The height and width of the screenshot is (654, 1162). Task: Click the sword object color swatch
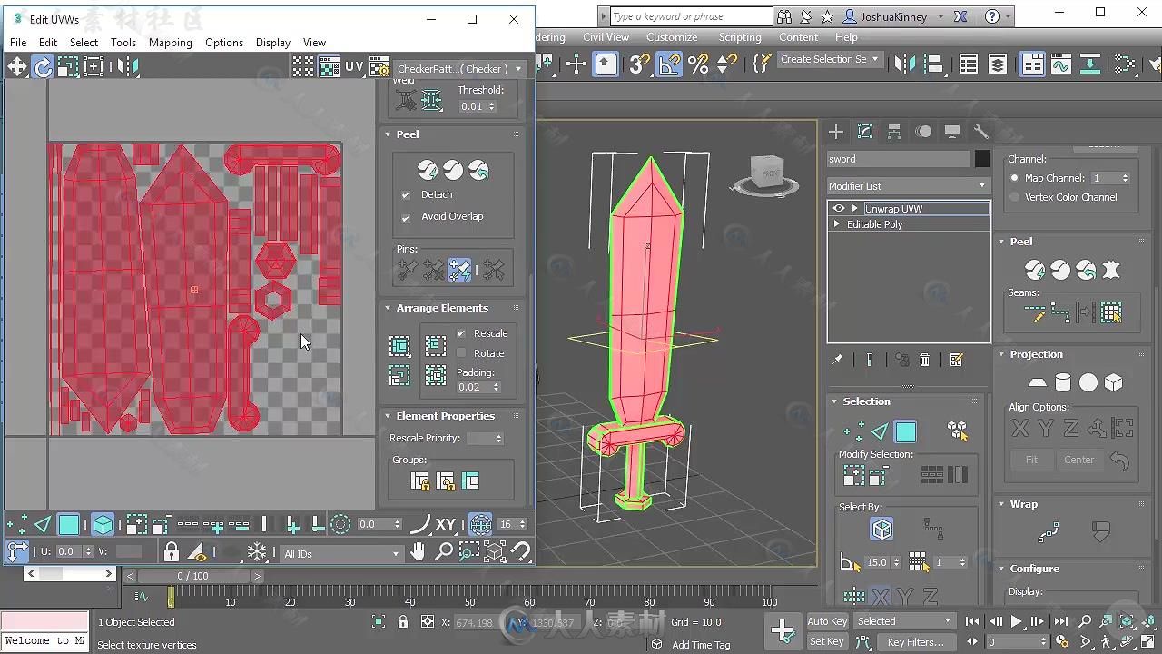[981, 159]
